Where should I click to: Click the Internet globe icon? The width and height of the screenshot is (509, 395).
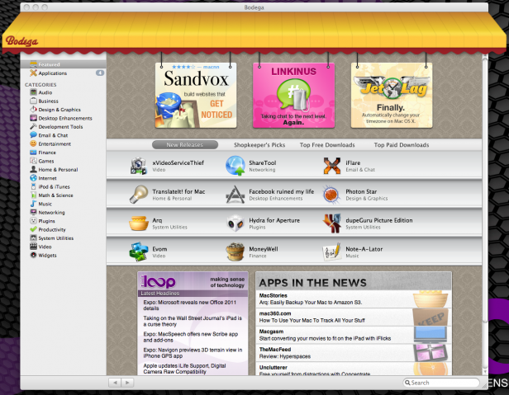click(x=33, y=178)
